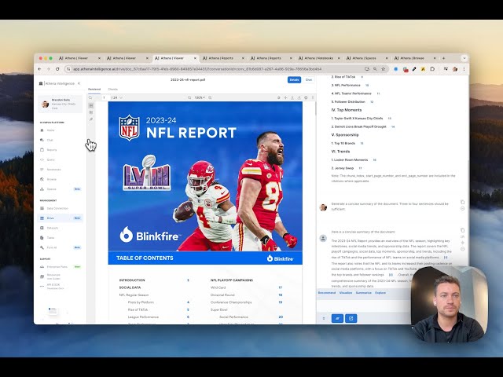Click the Chat button beside Details
This screenshot has width=503, height=377.
[x=309, y=80]
